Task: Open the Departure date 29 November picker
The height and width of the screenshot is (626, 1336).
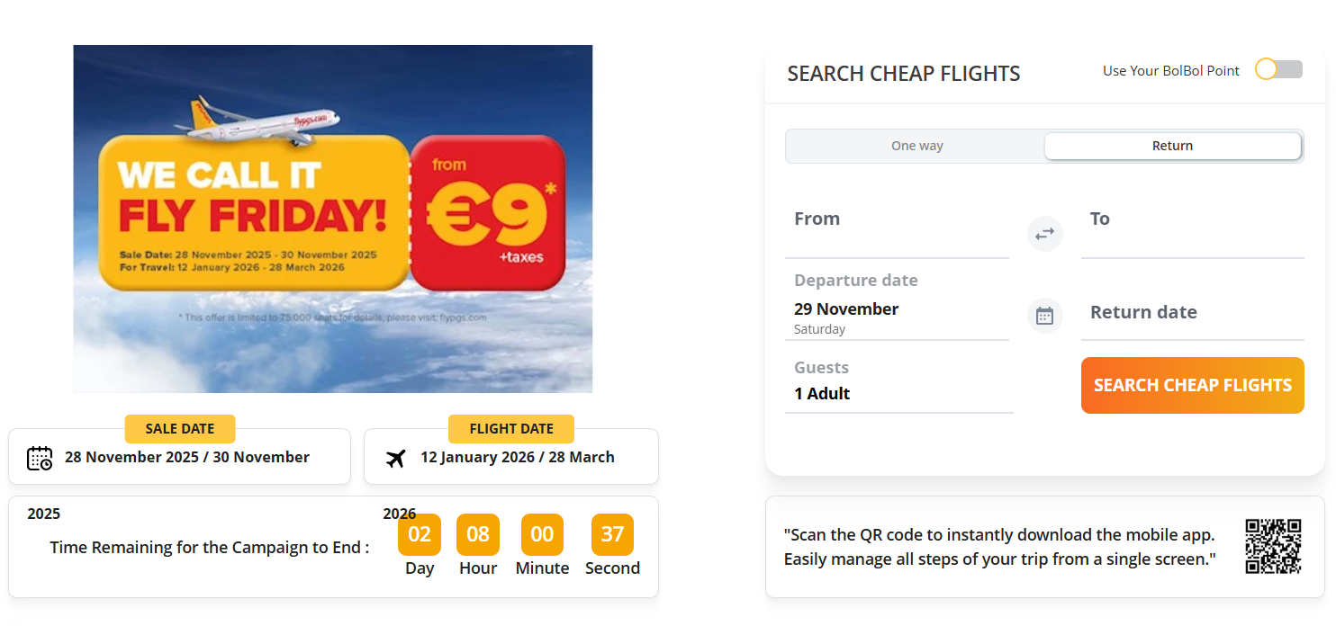Action: pyautogui.click(x=897, y=304)
